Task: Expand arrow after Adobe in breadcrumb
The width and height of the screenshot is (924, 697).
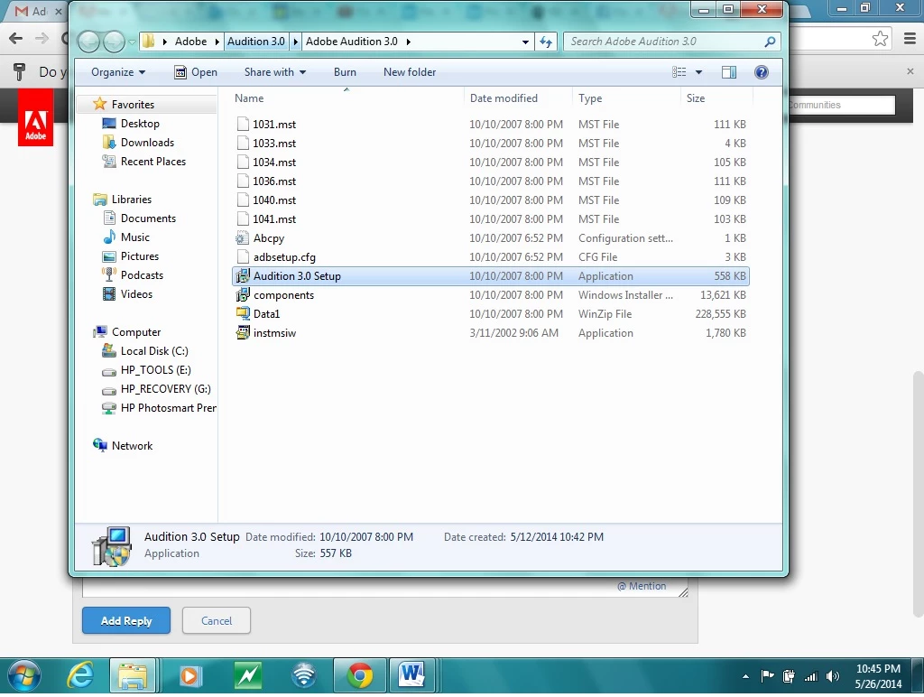Action: [x=217, y=42]
